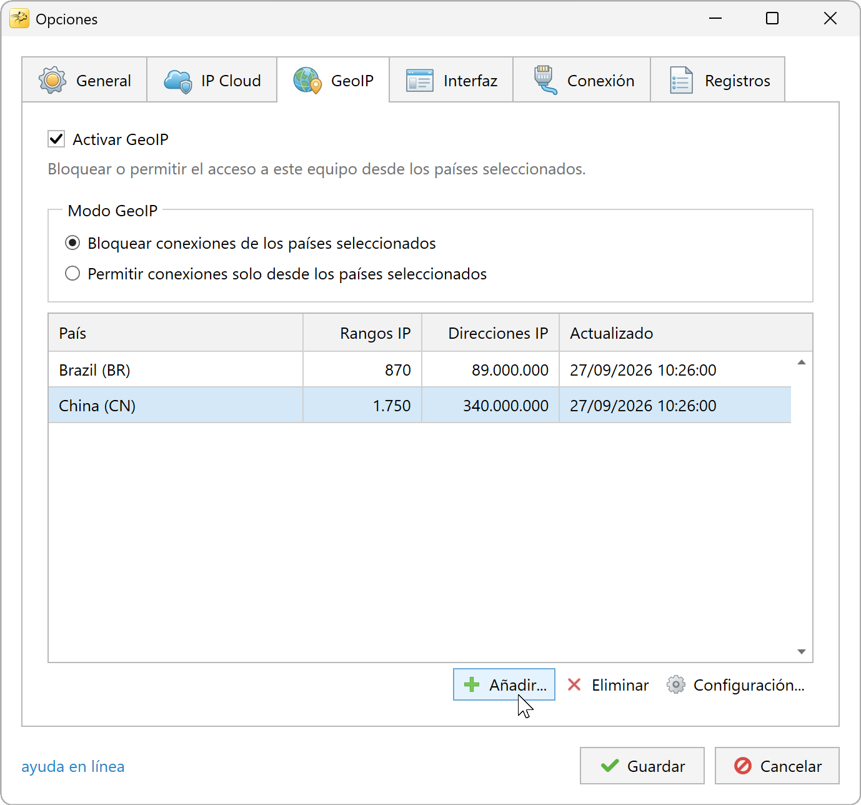
Task: Click the Opciones app icon in title bar
Action: click(19, 19)
